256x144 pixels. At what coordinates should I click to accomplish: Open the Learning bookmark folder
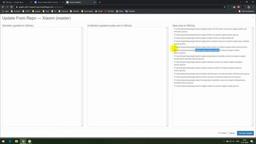[63, 11]
